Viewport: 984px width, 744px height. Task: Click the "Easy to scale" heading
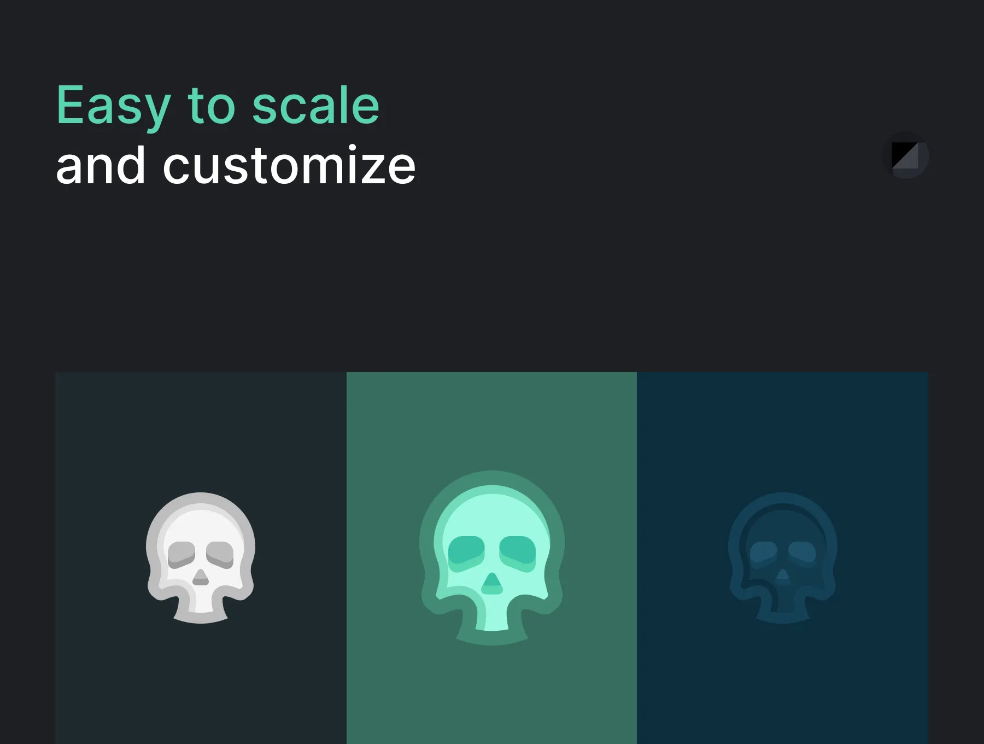click(218, 107)
